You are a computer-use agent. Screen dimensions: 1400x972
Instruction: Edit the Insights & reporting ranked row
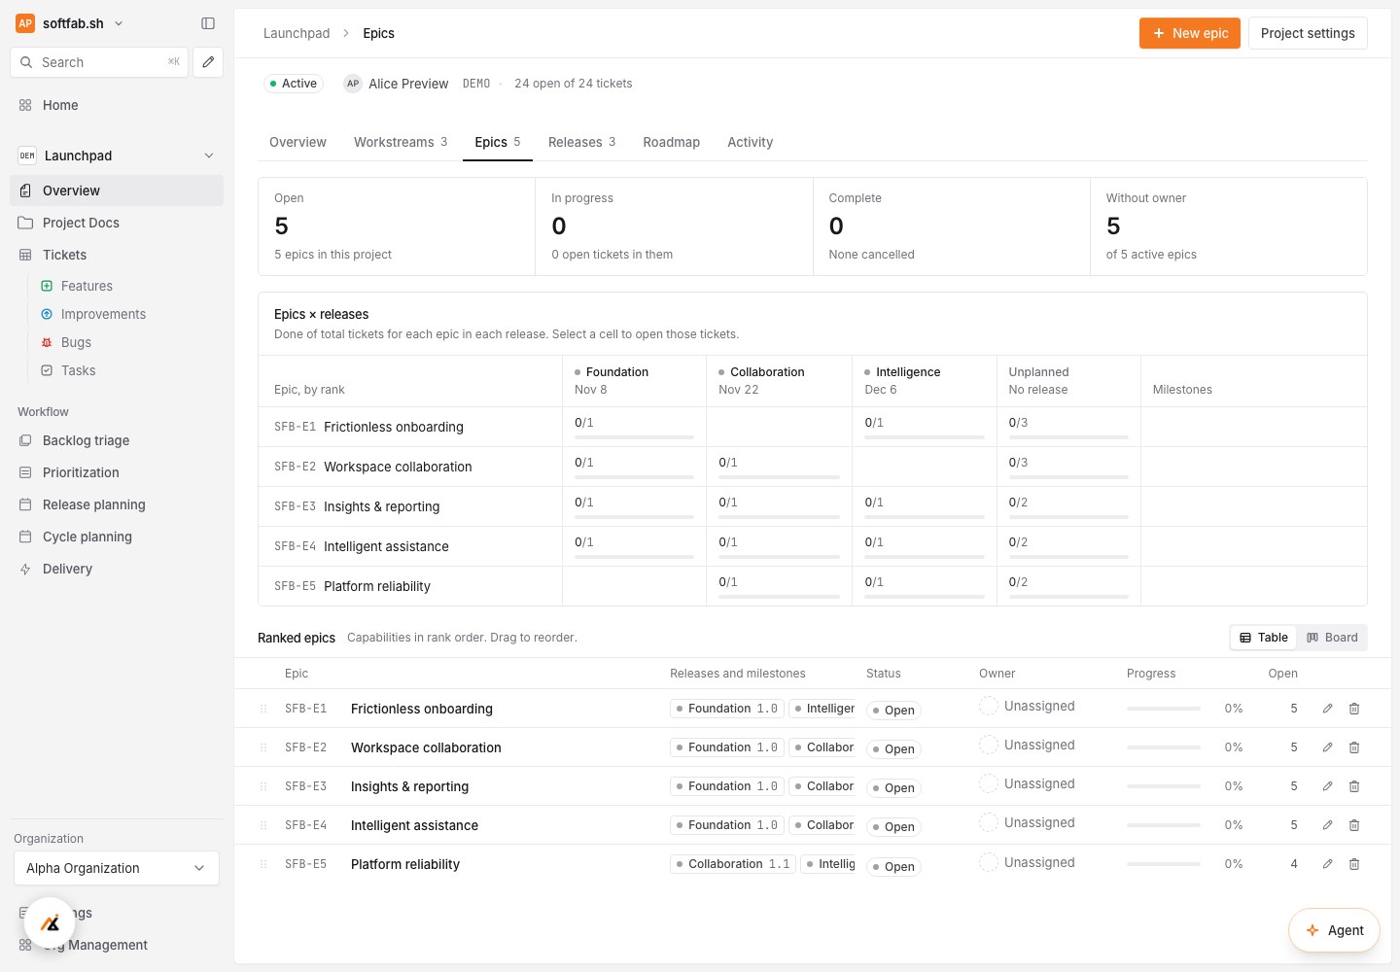[1327, 786]
